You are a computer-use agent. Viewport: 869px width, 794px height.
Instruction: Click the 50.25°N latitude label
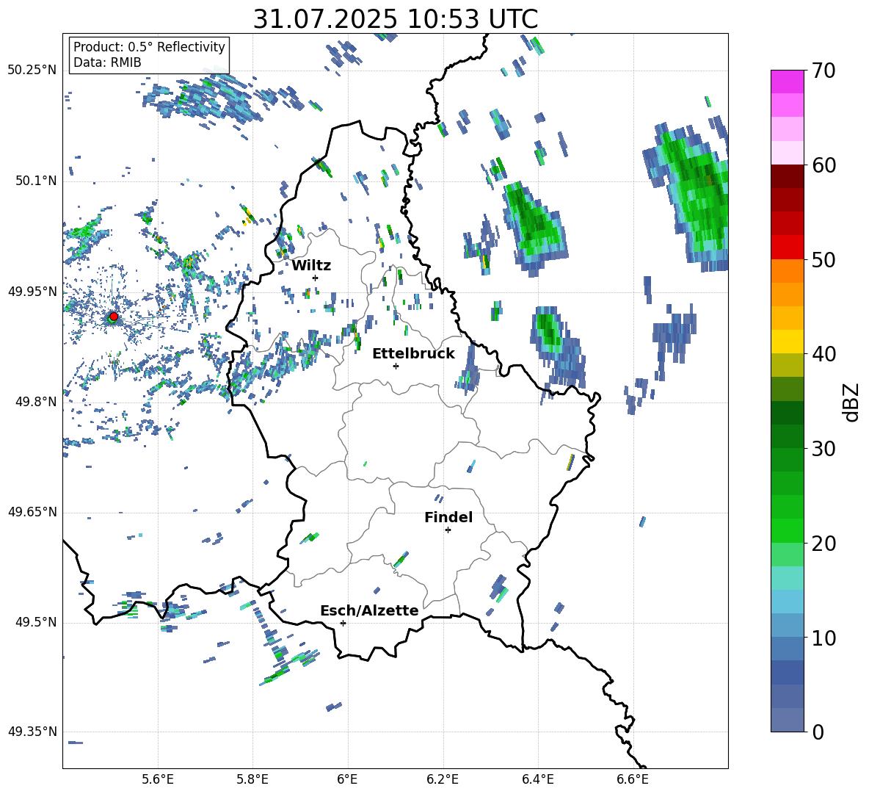tap(32, 71)
